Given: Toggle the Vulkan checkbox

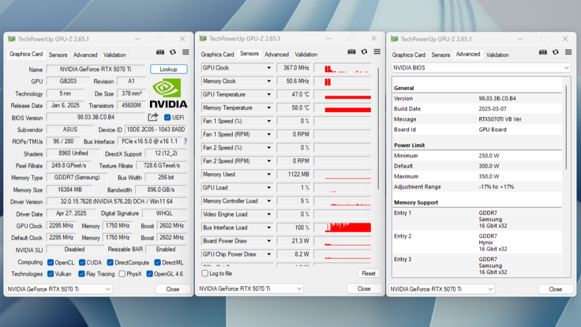Looking at the screenshot, I should click(x=51, y=274).
